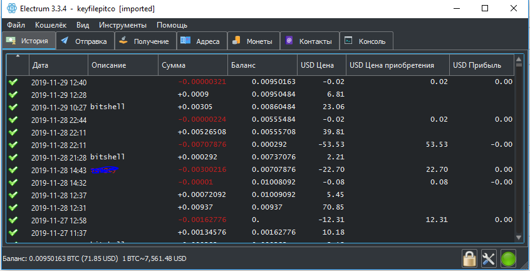Click the confirmed checkmark for 2019-11-28 12:37
The width and height of the screenshot is (530, 271).
tap(13, 195)
